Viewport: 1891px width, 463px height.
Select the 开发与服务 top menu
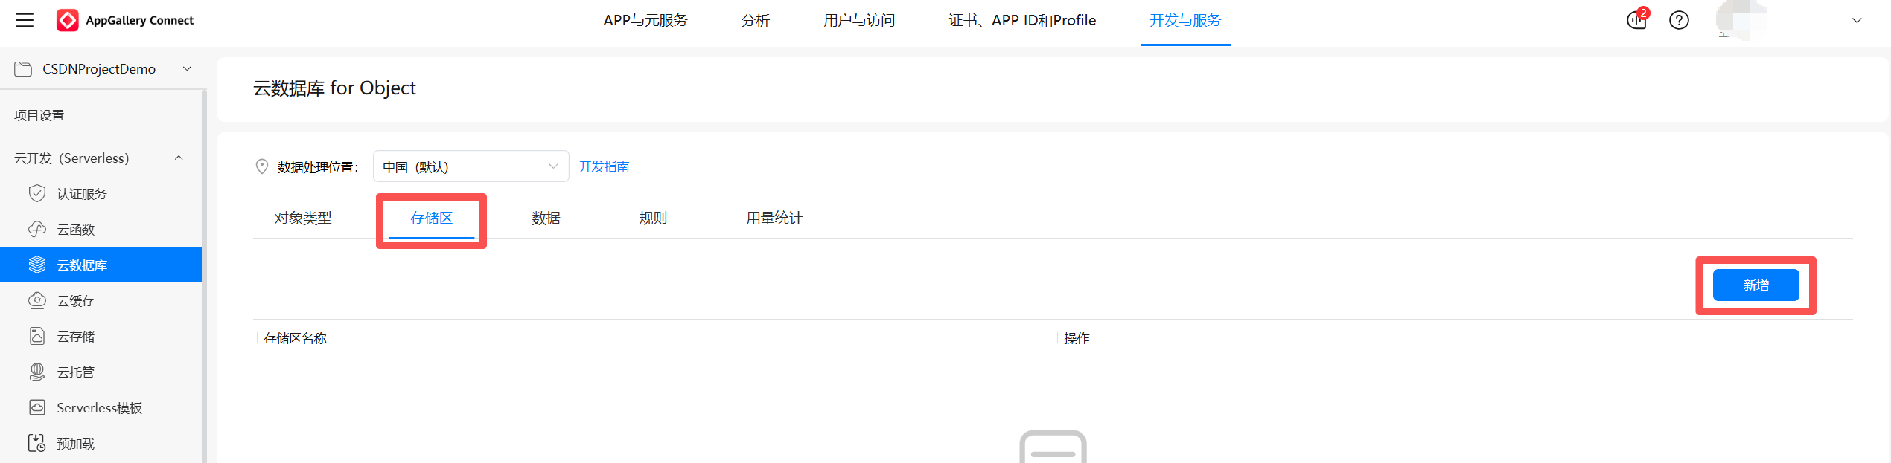[1185, 20]
